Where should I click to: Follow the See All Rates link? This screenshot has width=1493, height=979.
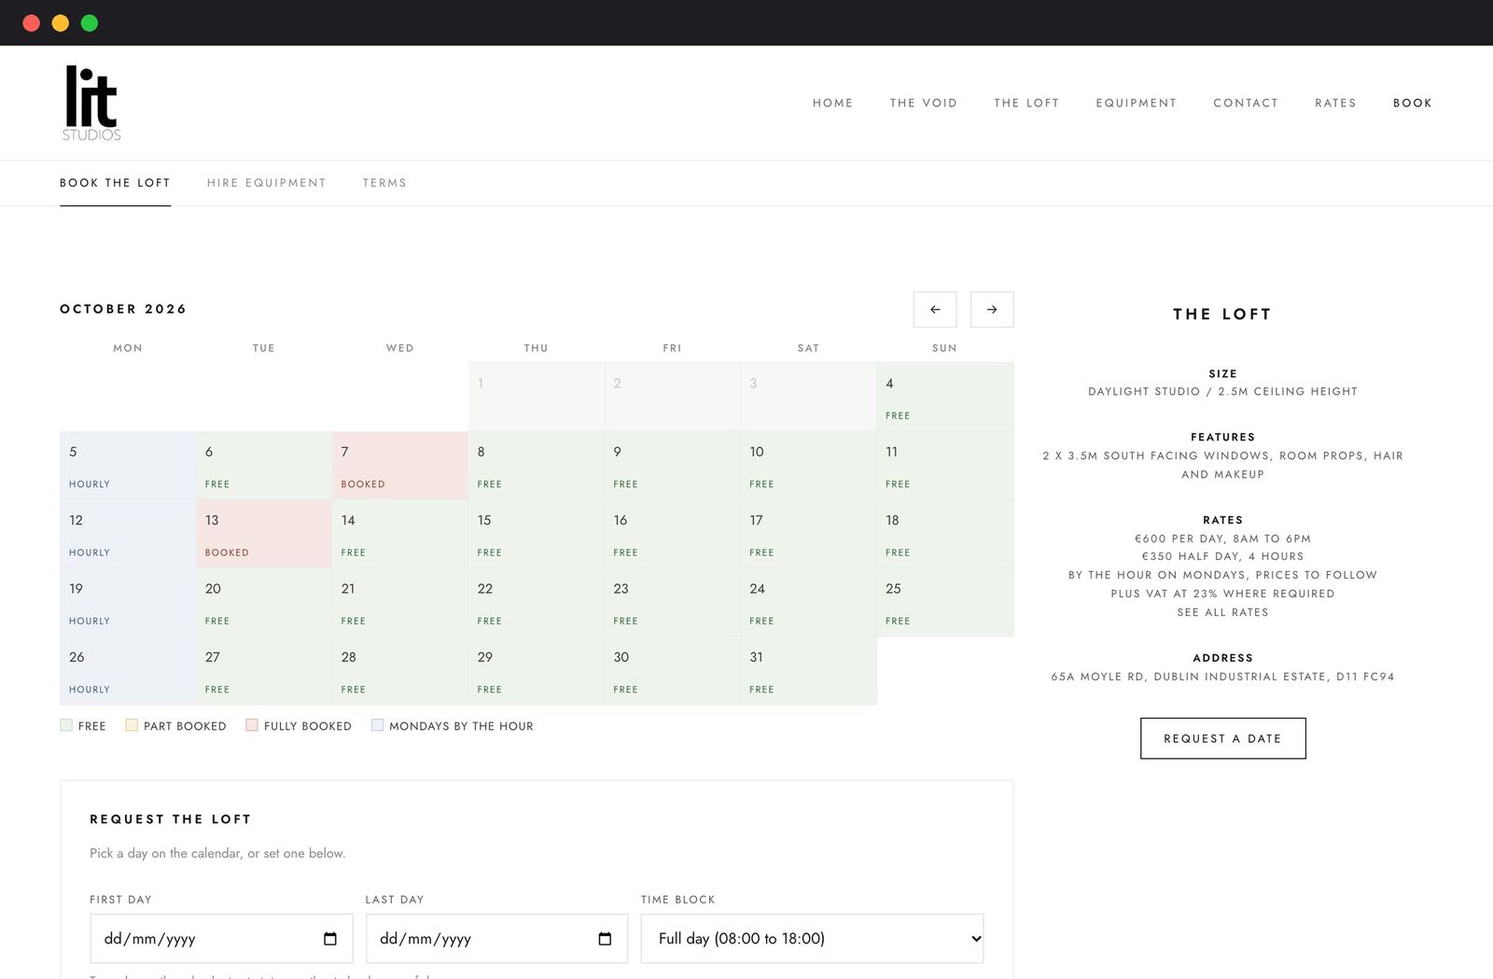[x=1222, y=612]
